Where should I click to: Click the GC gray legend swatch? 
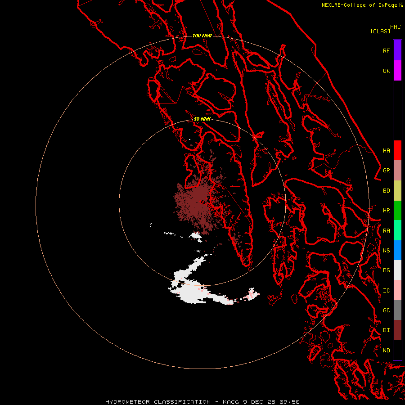397,310
